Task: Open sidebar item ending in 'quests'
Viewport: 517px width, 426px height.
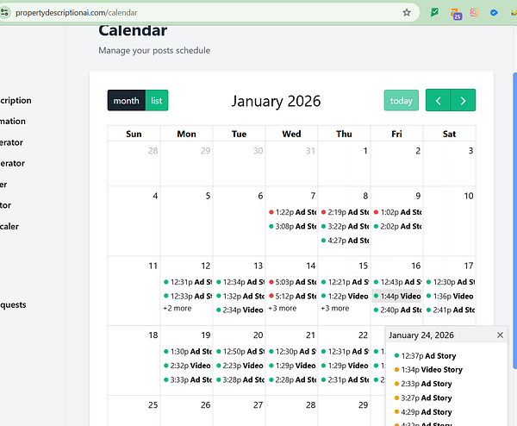Action: [13, 305]
